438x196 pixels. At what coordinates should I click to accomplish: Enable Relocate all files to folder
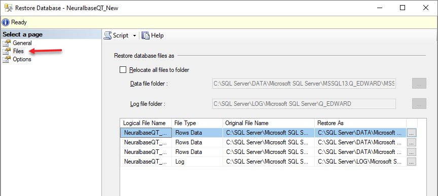click(123, 70)
